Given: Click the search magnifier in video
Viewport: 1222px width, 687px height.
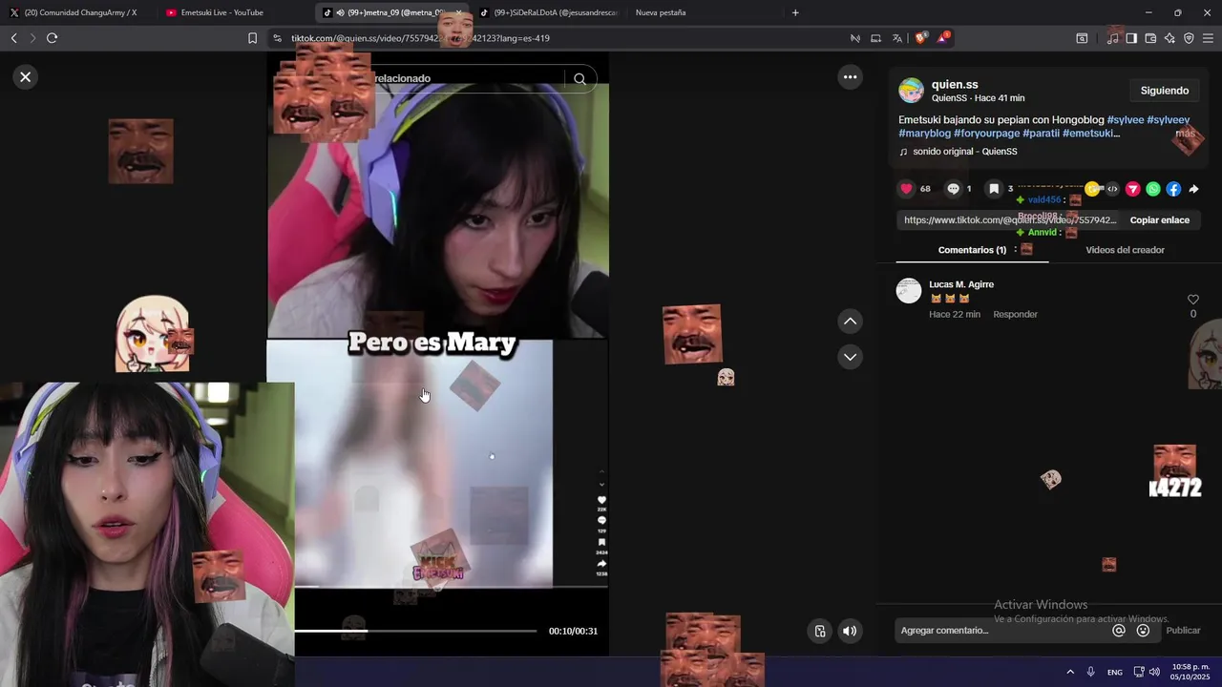Looking at the screenshot, I should (579, 79).
